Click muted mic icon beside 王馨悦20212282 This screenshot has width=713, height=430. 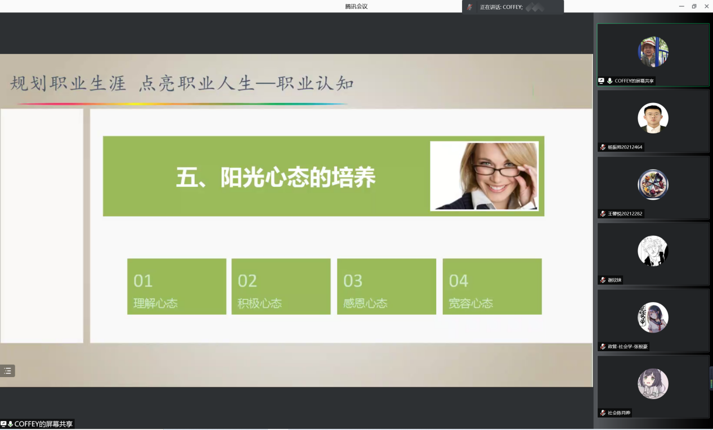[x=603, y=214]
